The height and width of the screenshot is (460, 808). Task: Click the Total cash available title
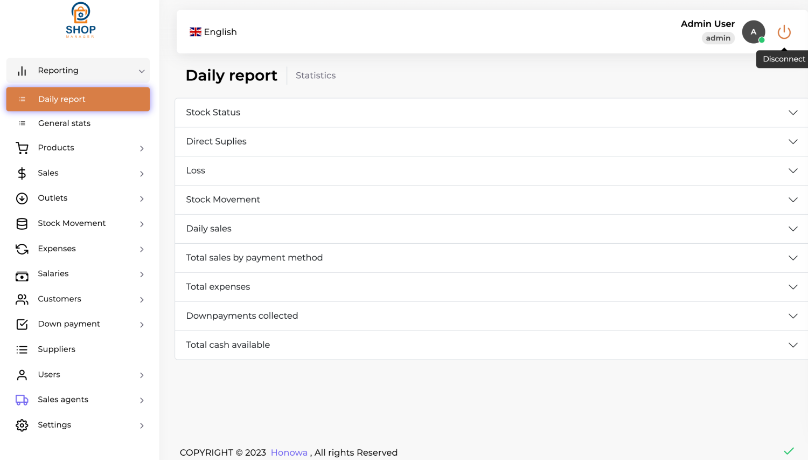(x=228, y=345)
